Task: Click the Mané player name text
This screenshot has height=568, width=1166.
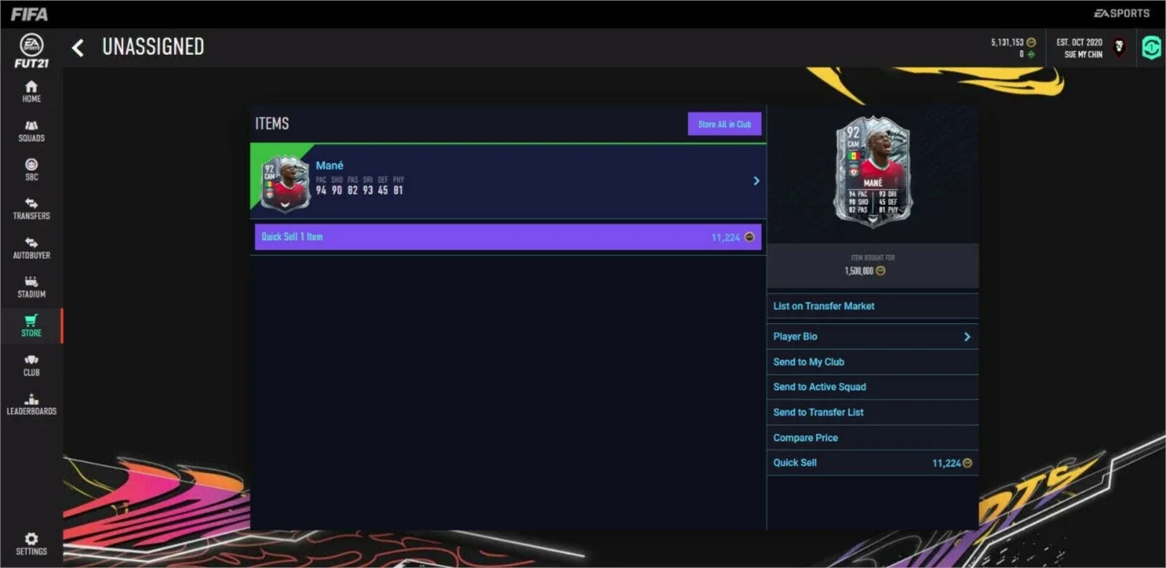Action: click(x=330, y=166)
